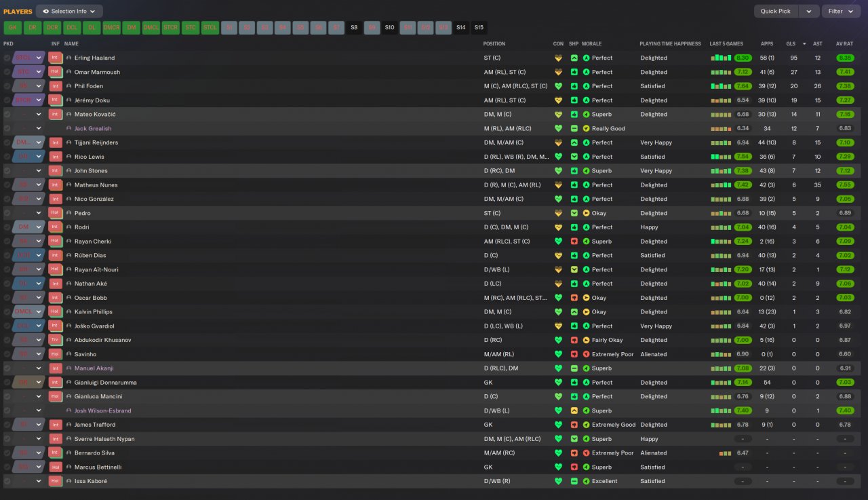Sort by the AV RAT column header
This screenshot has width=868, height=500.
pos(845,43)
